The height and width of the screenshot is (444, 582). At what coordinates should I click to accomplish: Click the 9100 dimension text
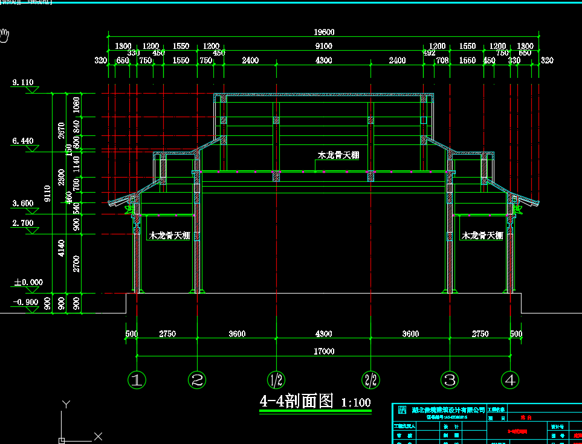pyautogui.click(x=324, y=46)
